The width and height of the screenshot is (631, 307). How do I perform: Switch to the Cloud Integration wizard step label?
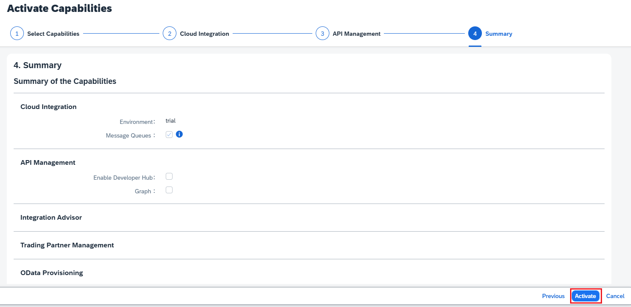(205, 34)
